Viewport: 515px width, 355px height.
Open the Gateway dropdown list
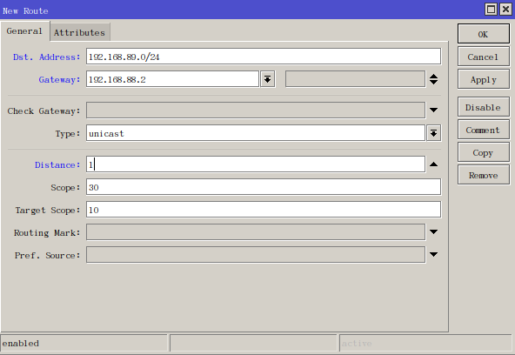(268, 79)
